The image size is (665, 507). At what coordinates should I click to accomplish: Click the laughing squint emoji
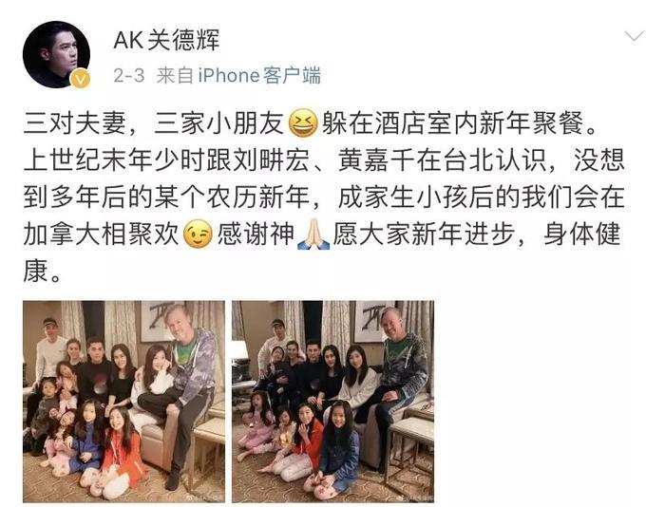[x=303, y=123]
